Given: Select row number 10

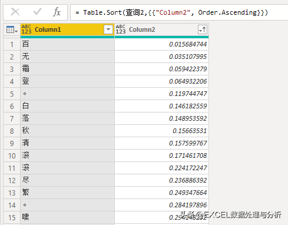Looking at the screenshot, I should click(x=12, y=155).
